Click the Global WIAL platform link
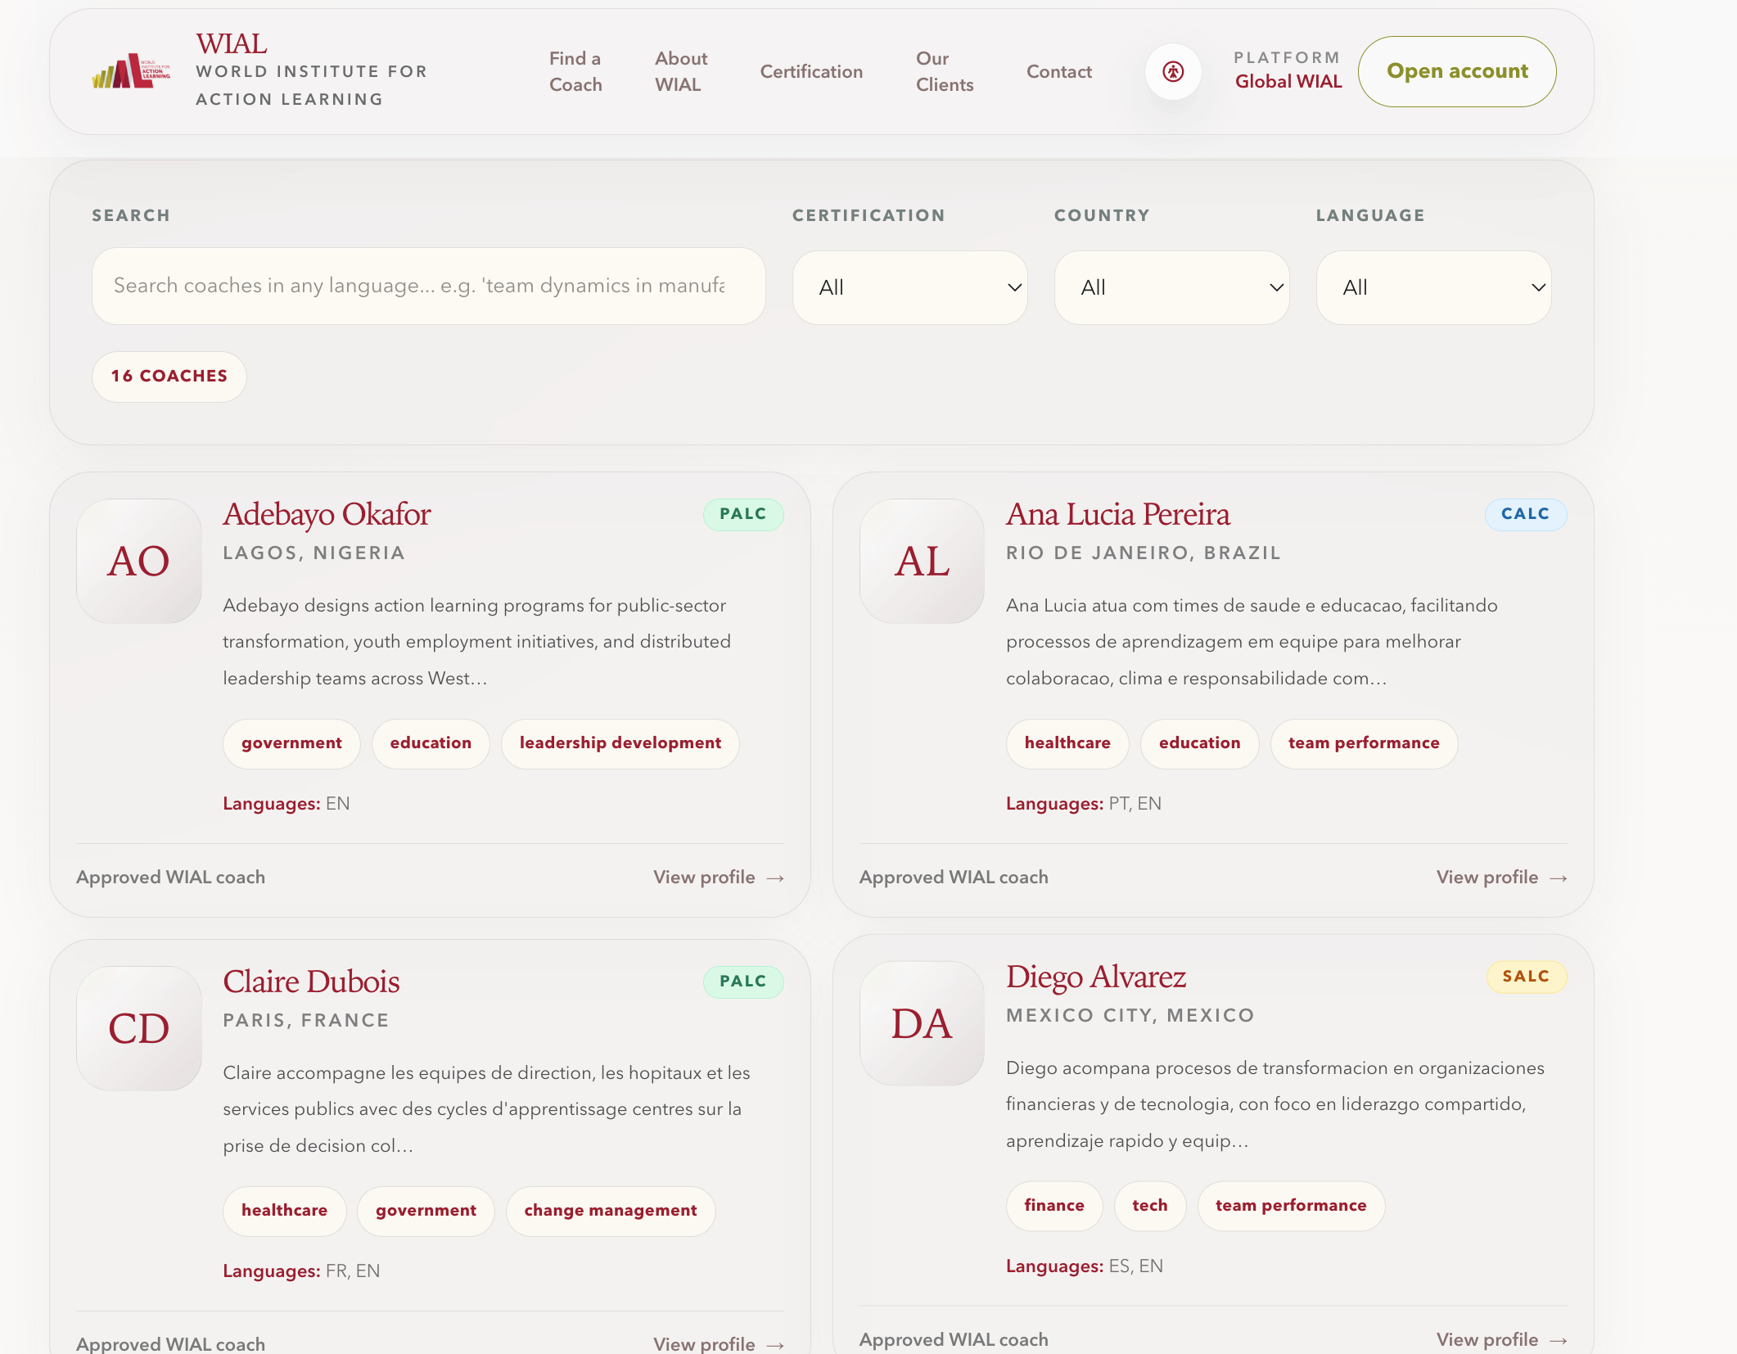The image size is (1737, 1354). coord(1288,82)
